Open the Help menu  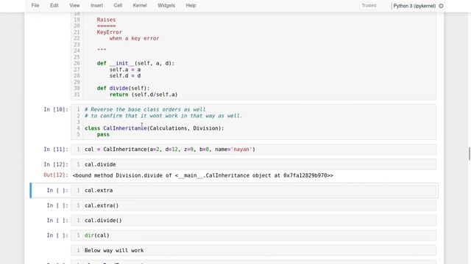[191, 5]
